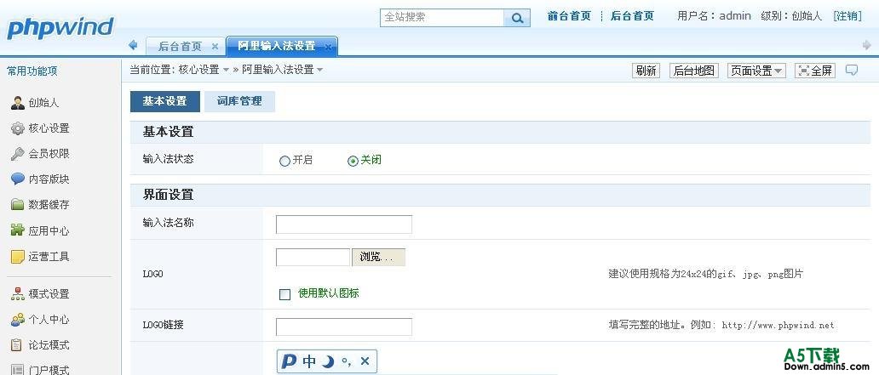Close the 后台首页 tab

[x=215, y=47]
